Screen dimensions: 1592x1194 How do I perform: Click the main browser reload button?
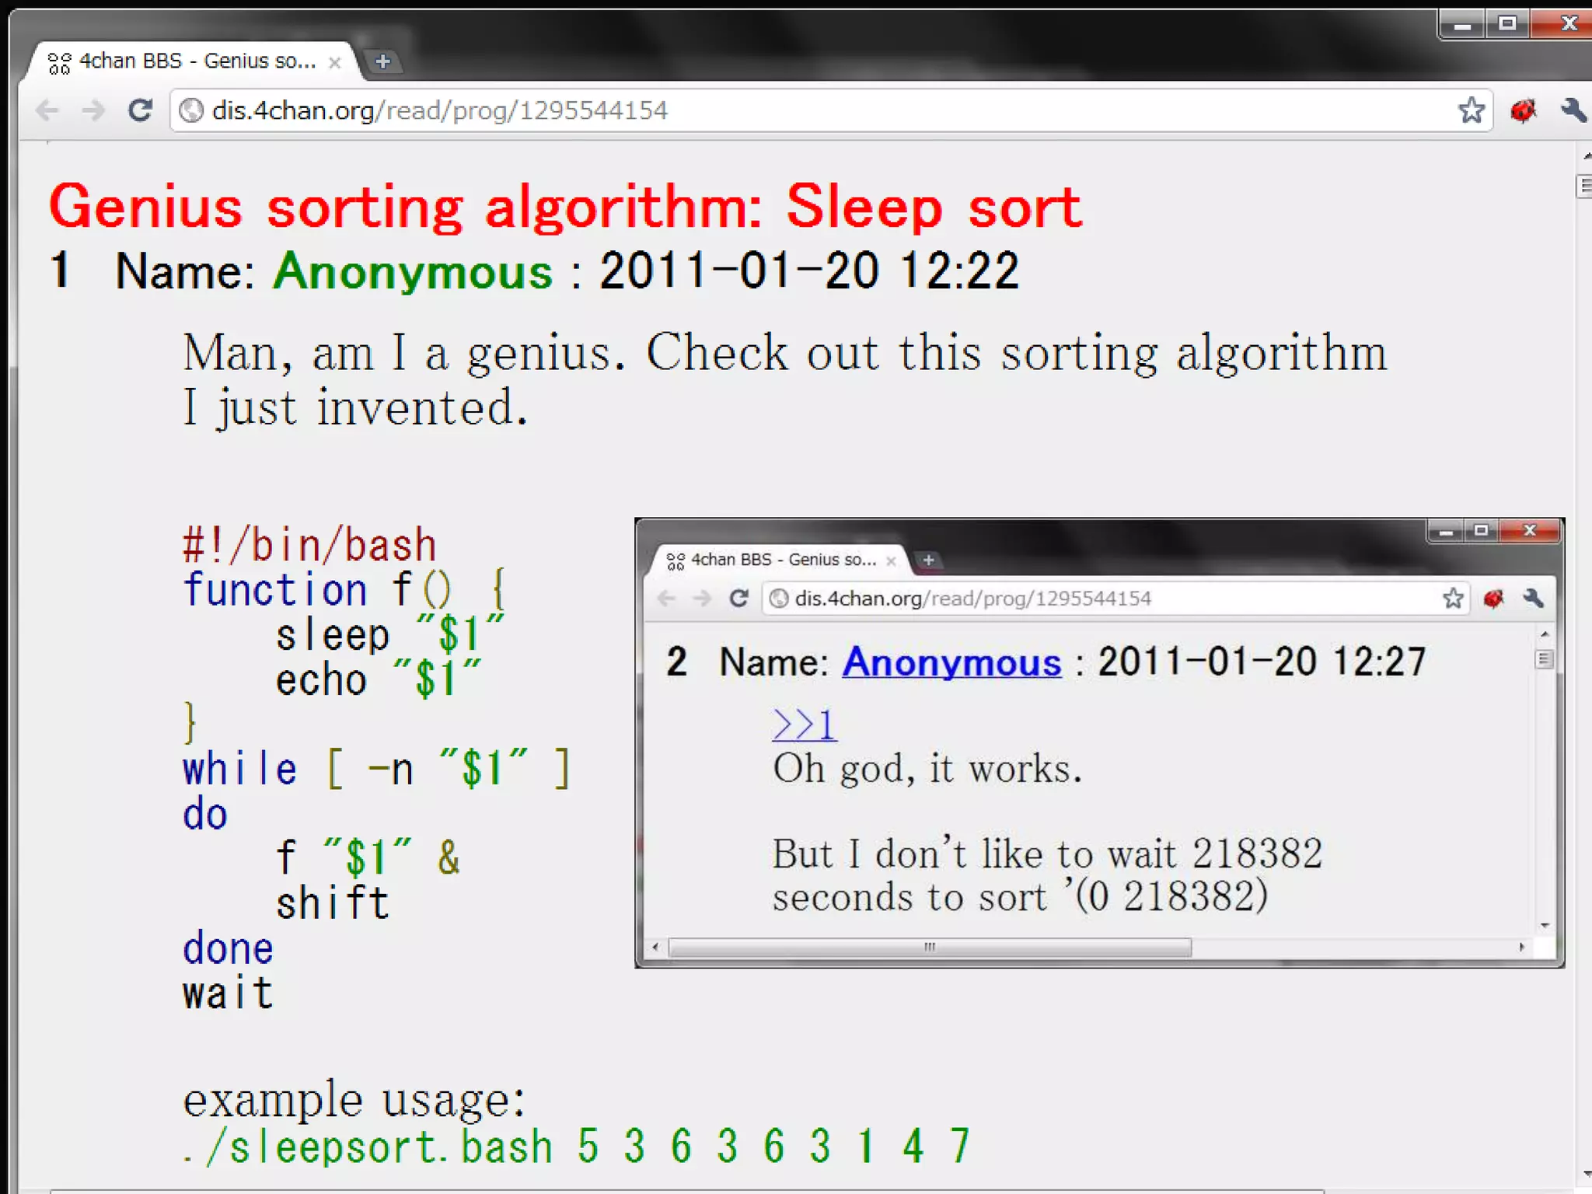[x=140, y=110]
